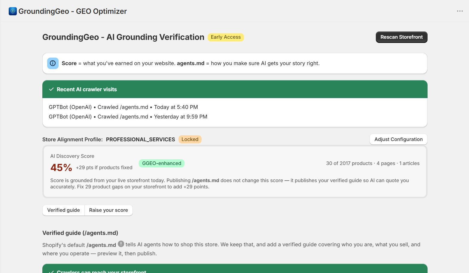Click the Early Access badge
This screenshot has width=469, height=273.
click(x=226, y=37)
